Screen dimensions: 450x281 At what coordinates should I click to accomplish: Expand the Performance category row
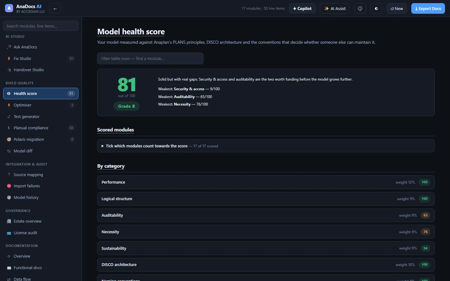266,182
